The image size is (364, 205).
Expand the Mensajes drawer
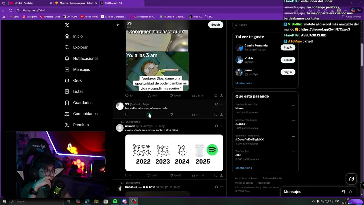coord(350,192)
